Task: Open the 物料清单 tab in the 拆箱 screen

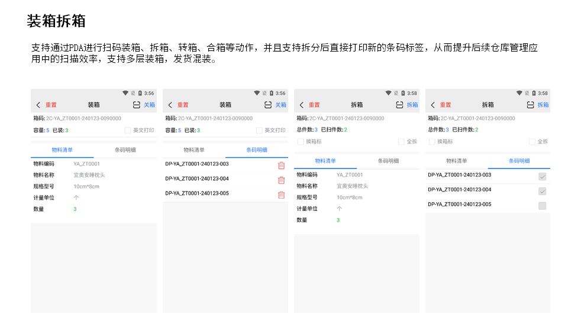Action: click(x=325, y=161)
